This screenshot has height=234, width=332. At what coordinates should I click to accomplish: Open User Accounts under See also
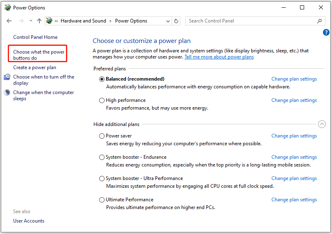(29, 220)
